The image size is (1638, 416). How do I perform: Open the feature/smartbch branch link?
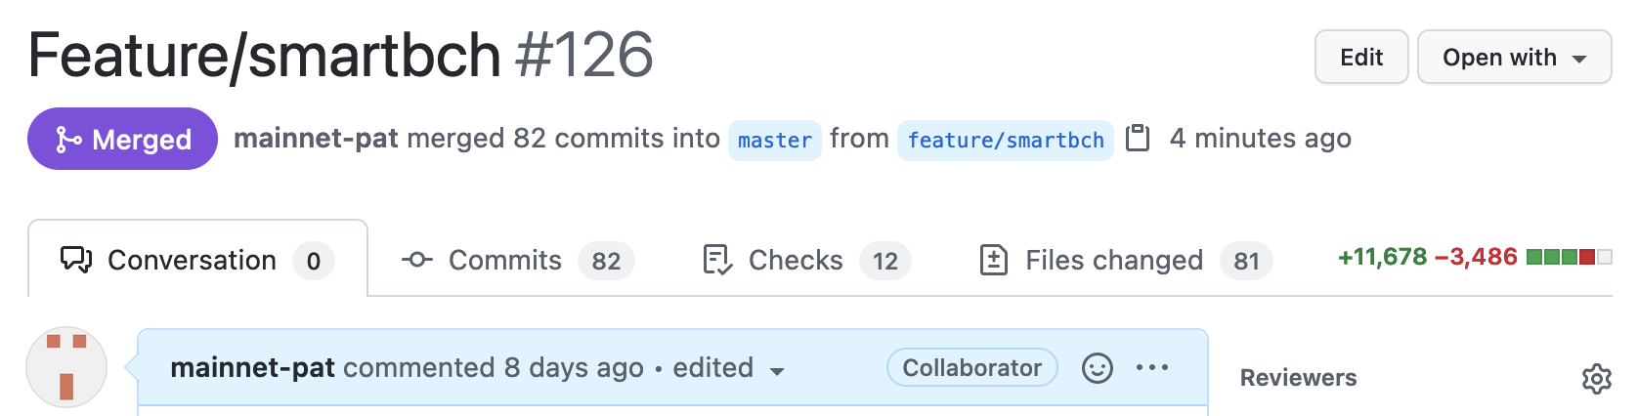[1006, 140]
